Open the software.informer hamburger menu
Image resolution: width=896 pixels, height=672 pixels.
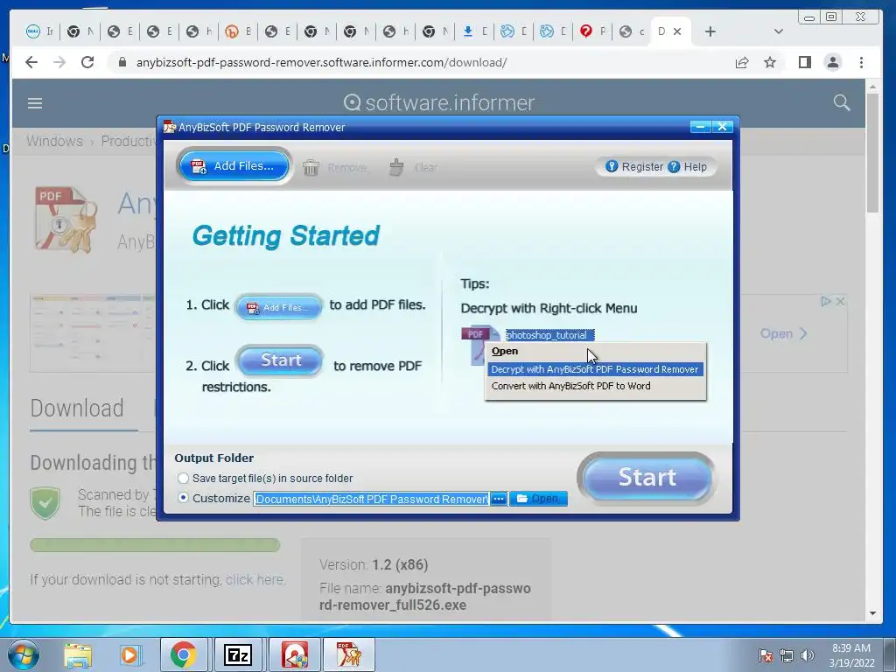click(x=35, y=103)
